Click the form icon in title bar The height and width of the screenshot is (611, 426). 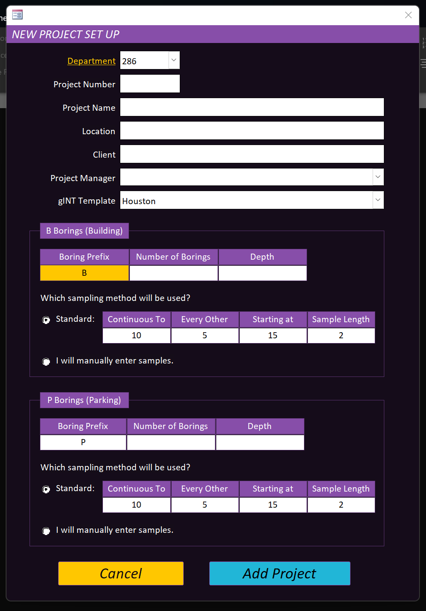(x=17, y=15)
